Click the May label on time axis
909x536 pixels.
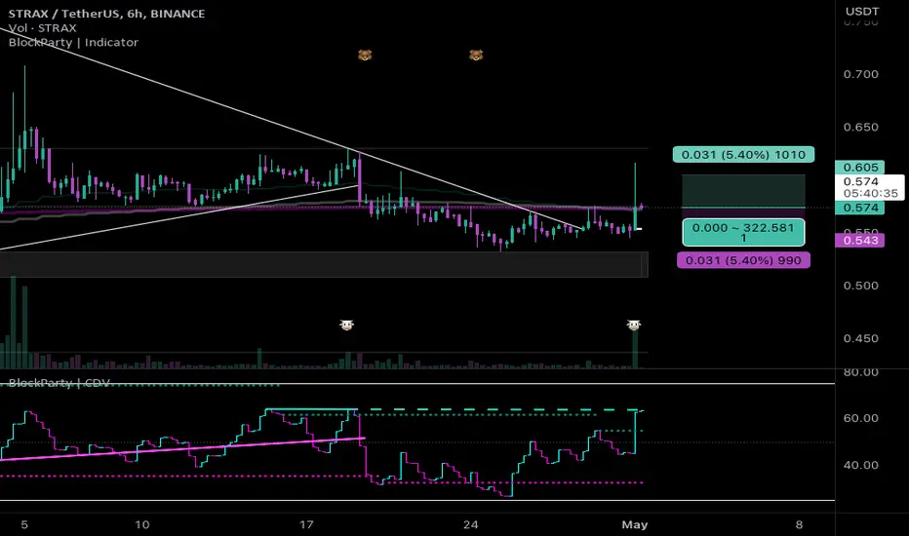pos(635,525)
